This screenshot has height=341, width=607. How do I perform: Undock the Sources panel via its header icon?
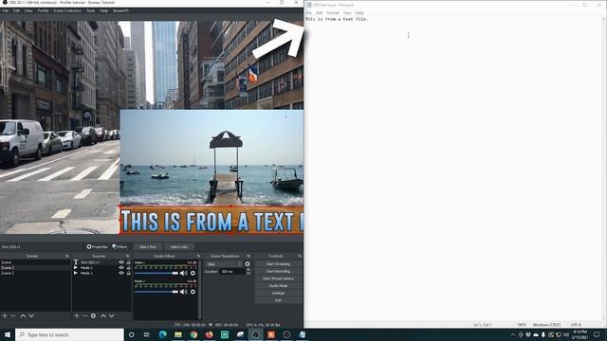[127, 256]
